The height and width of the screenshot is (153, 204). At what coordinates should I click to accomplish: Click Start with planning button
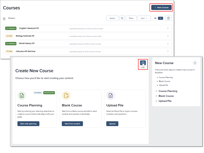click(x=28, y=124)
